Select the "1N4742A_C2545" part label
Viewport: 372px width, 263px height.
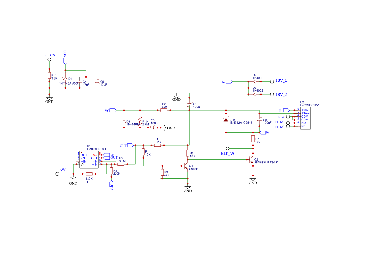pyautogui.click(x=241, y=123)
